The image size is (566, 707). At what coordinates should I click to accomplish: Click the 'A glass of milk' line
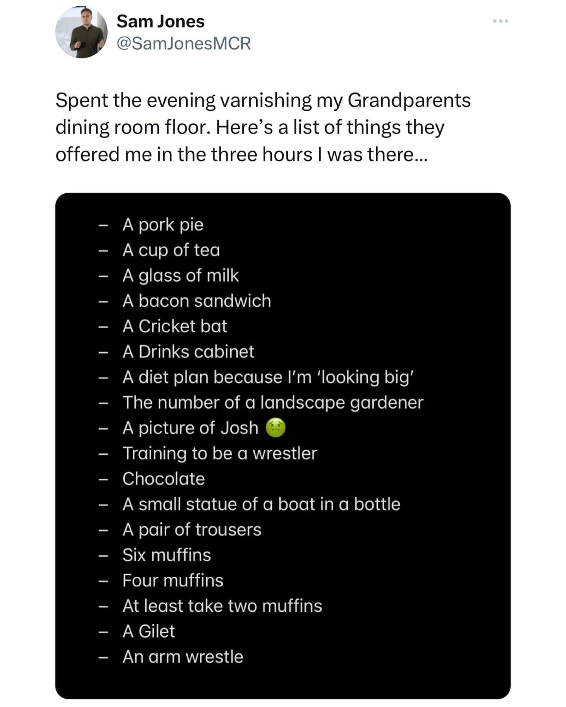point(180,276)
